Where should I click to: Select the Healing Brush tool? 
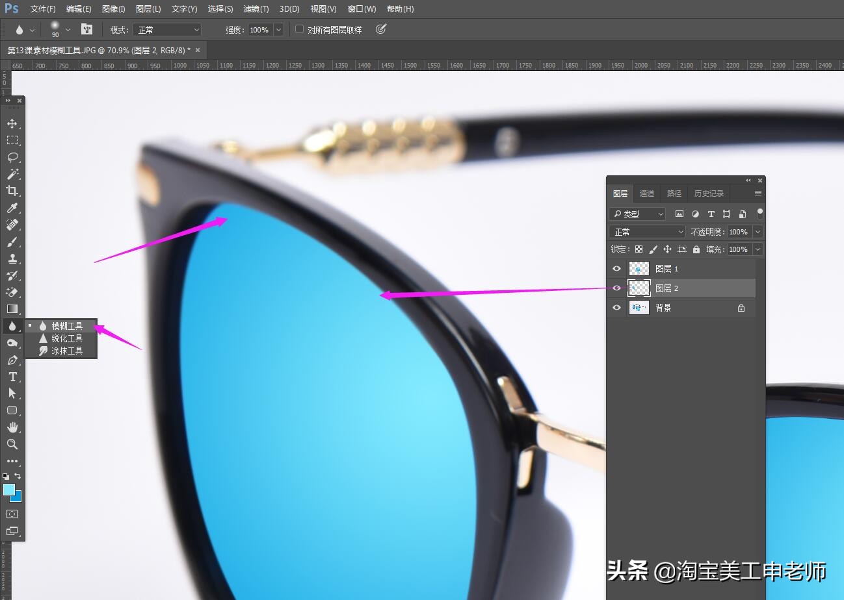(x=12, y=225)
